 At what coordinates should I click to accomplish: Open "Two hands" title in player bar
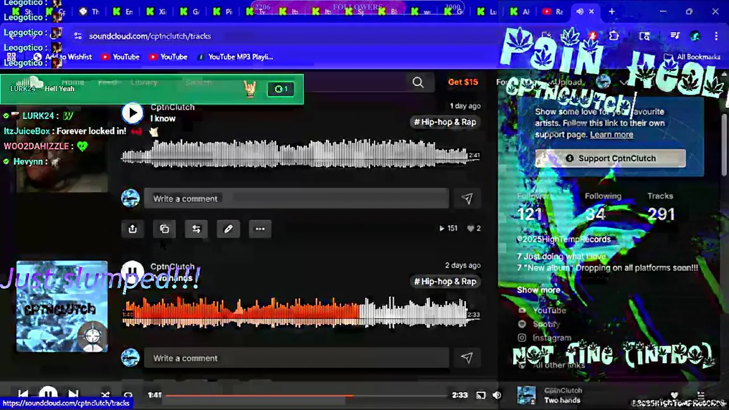point(562,400)
